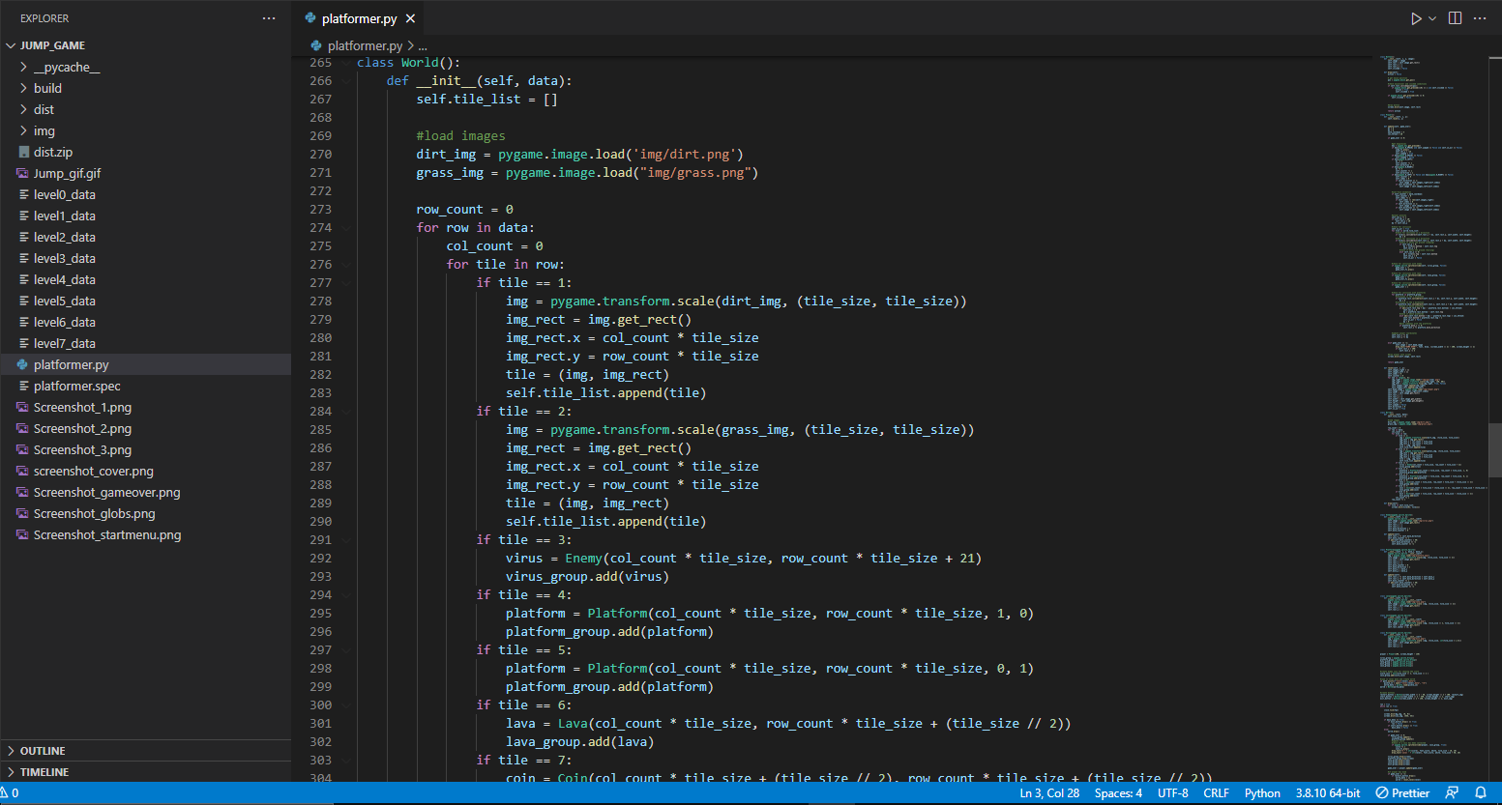Screen dimensions: 1502x805
Task: Expand the build folder
Action: [47, 88]
